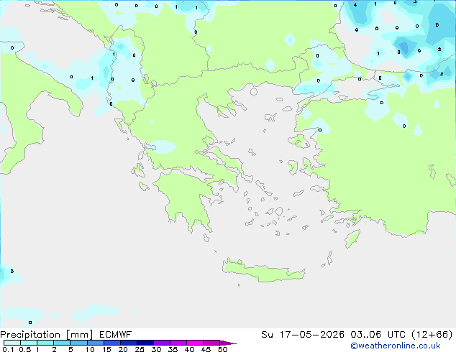Click the "40" legend scale label
This screenshot has height=352, width=456.
pyautogui.click(x=189, y=349)
